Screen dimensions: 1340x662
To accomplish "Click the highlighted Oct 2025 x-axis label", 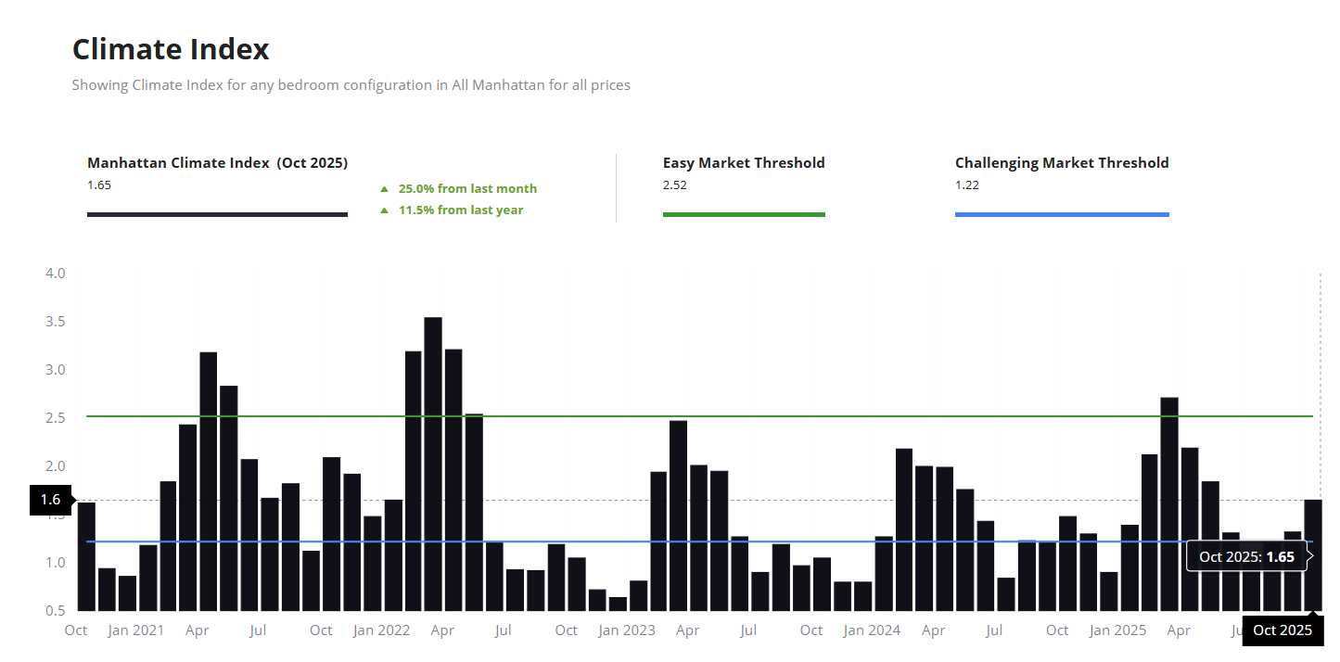I will click(1282, 630).
